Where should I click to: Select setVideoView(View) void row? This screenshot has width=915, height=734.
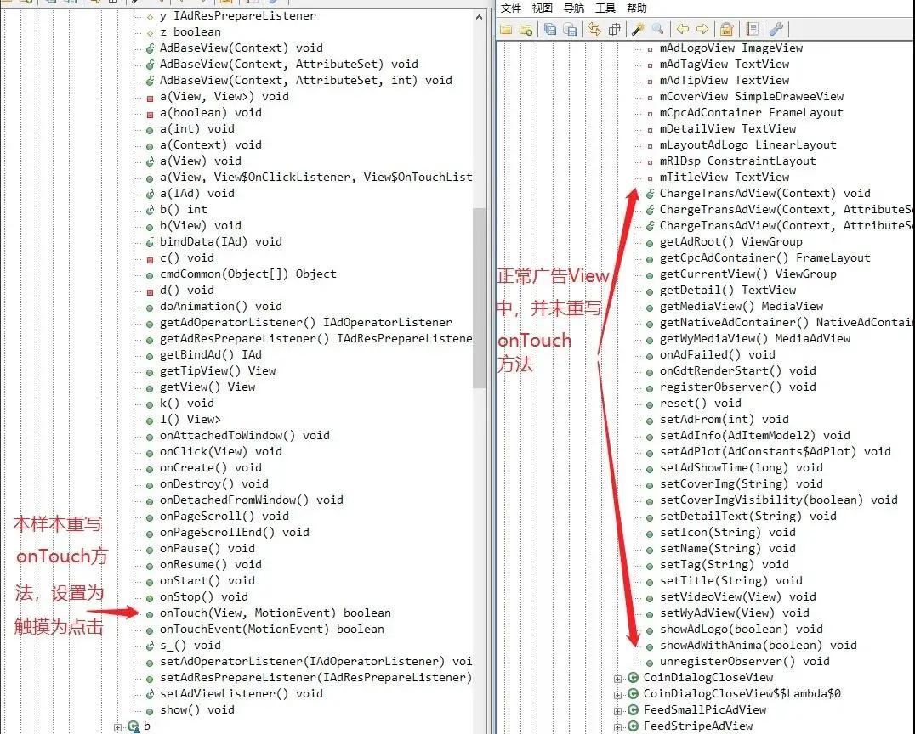pyautogui.click(x=737, y=597)
